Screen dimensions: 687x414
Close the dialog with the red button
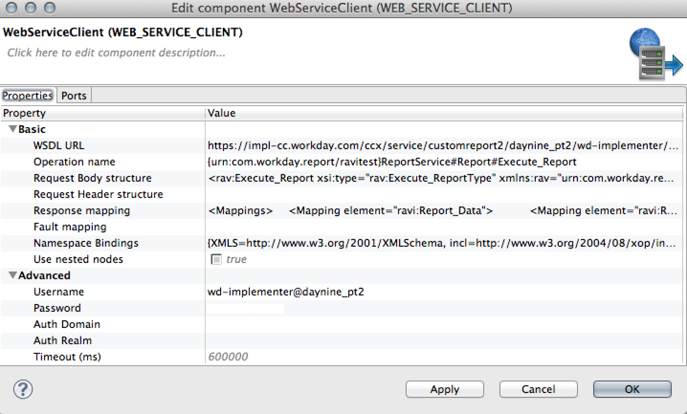12,8
